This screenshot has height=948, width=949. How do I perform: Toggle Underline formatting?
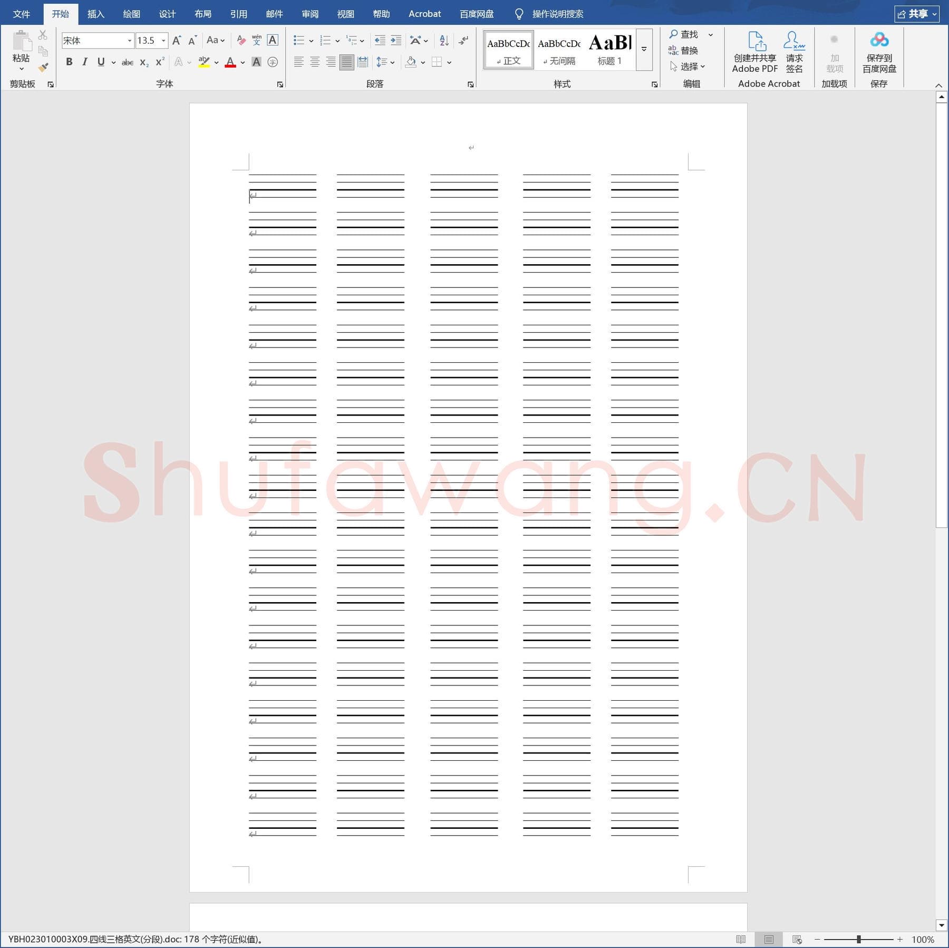pos(101,62)
